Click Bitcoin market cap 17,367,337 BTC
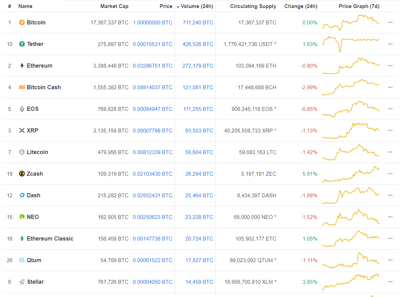The image size is (411, 297). pos(109,23)
